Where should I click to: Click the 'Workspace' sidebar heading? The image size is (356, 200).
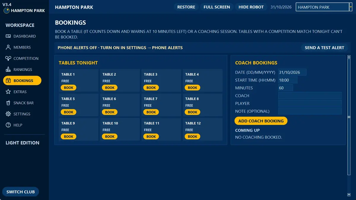pos(20,25)
